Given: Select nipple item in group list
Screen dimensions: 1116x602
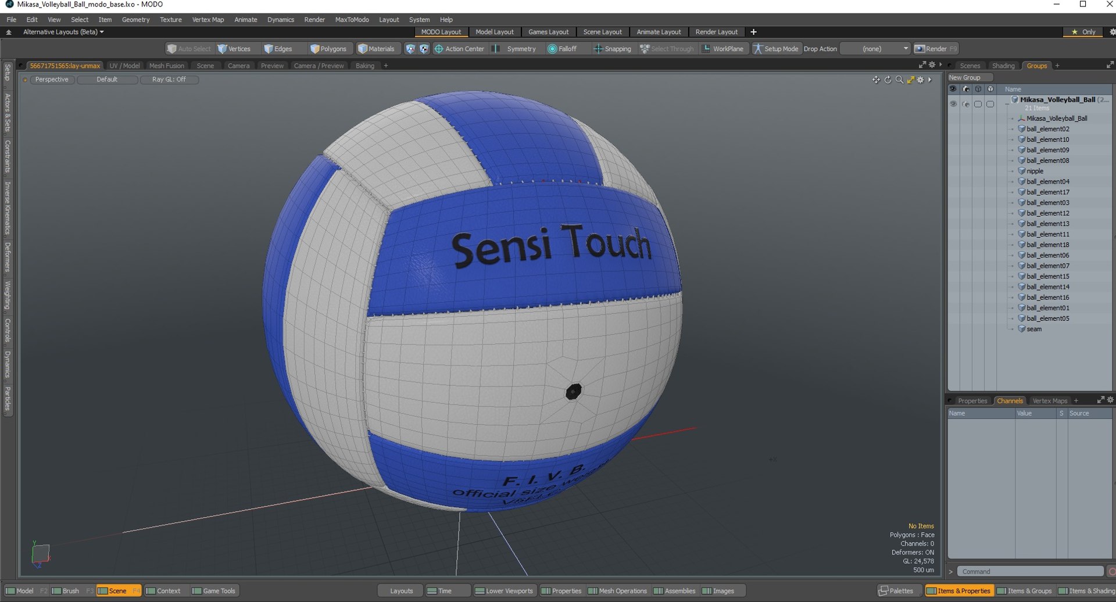Looking at the screenshot, I should (1035, 171).
